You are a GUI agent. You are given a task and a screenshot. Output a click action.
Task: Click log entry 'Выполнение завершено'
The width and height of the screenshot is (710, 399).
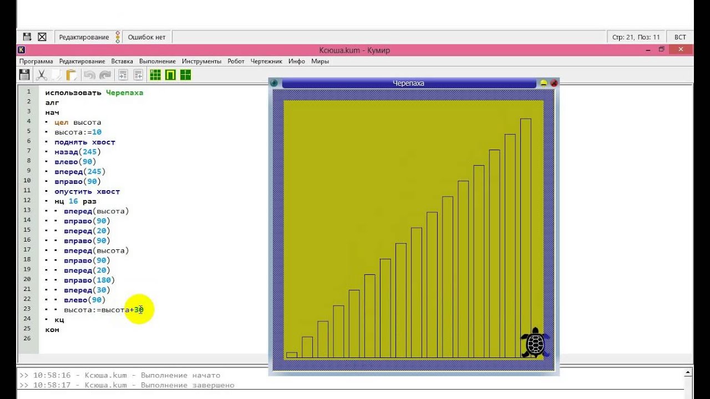187,385
